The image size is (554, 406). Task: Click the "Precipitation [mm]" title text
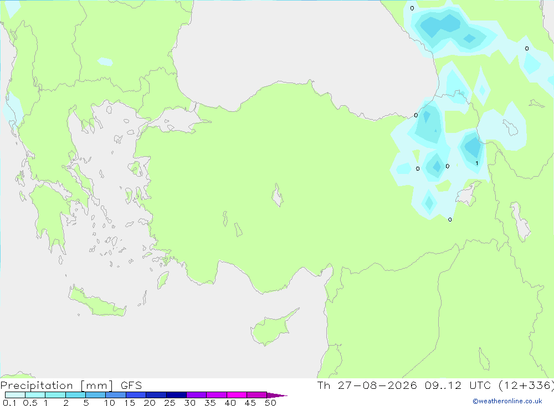(57, 386)
